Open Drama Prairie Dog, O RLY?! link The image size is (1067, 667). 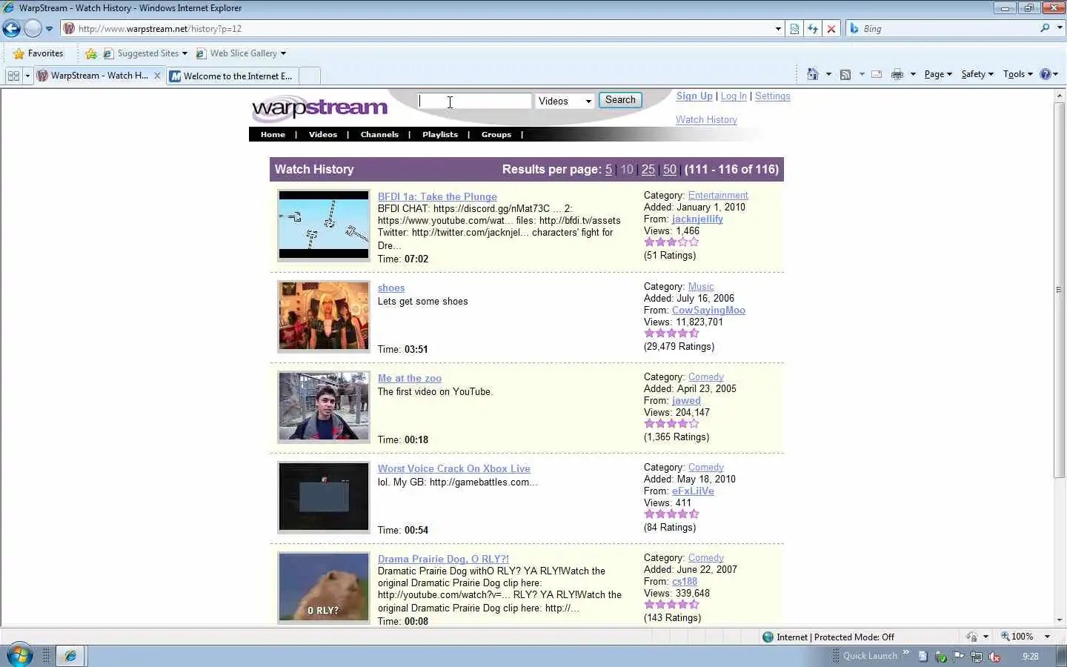click(x=443, y=559)
